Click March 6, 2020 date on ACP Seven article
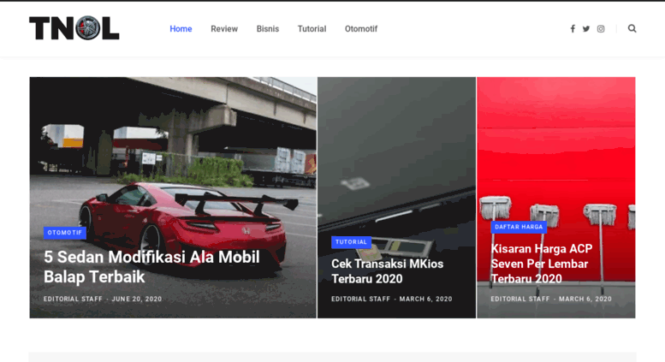 pos(585,299)
